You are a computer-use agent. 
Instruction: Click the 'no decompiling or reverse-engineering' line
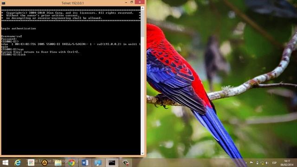pos(54,18)
